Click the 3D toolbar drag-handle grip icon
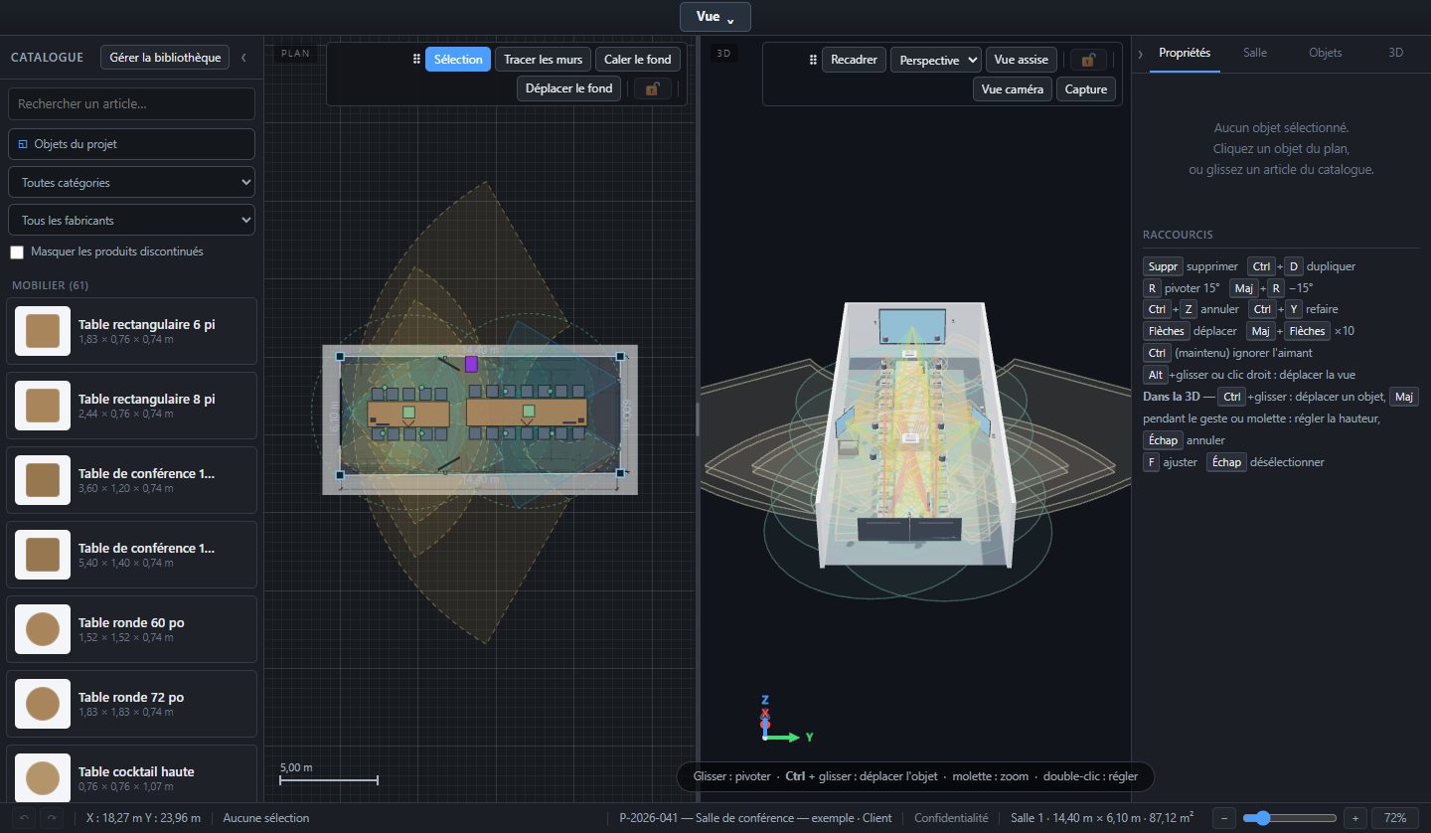This screenshot has width=1431, height=833. click(x=813, y=60)
